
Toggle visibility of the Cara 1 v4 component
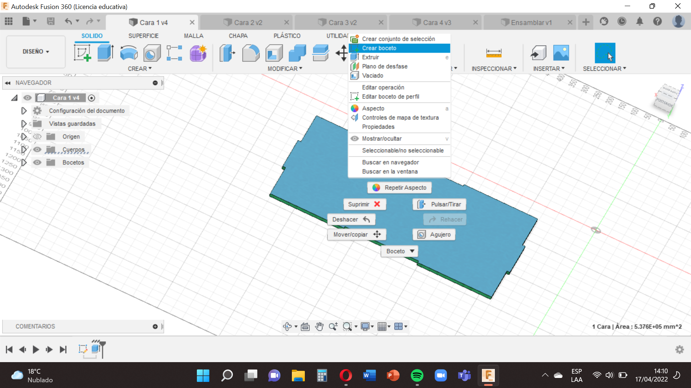(x=27, y=98)
